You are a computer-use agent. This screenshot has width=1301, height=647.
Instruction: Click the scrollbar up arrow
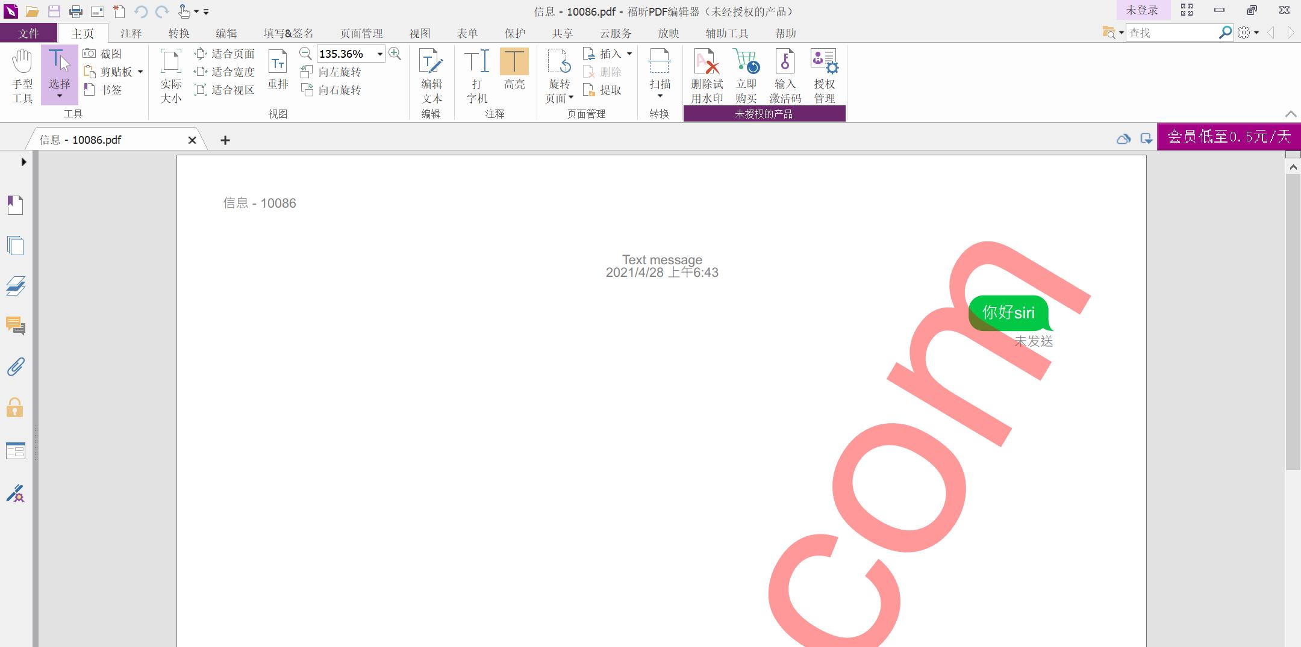point(1293,167)
